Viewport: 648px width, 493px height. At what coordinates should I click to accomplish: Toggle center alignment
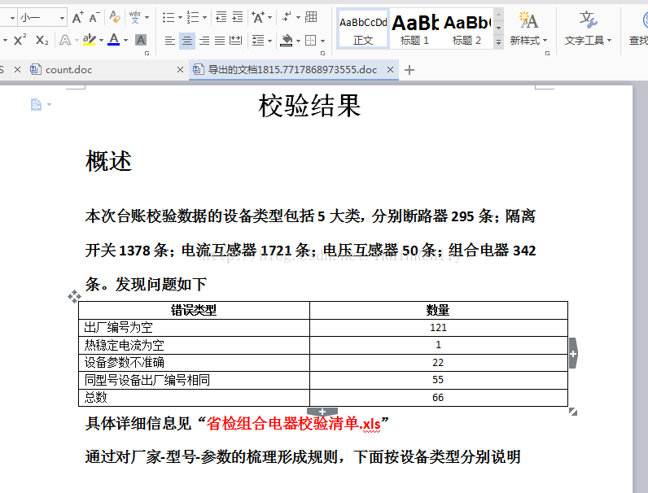point(186,41)
